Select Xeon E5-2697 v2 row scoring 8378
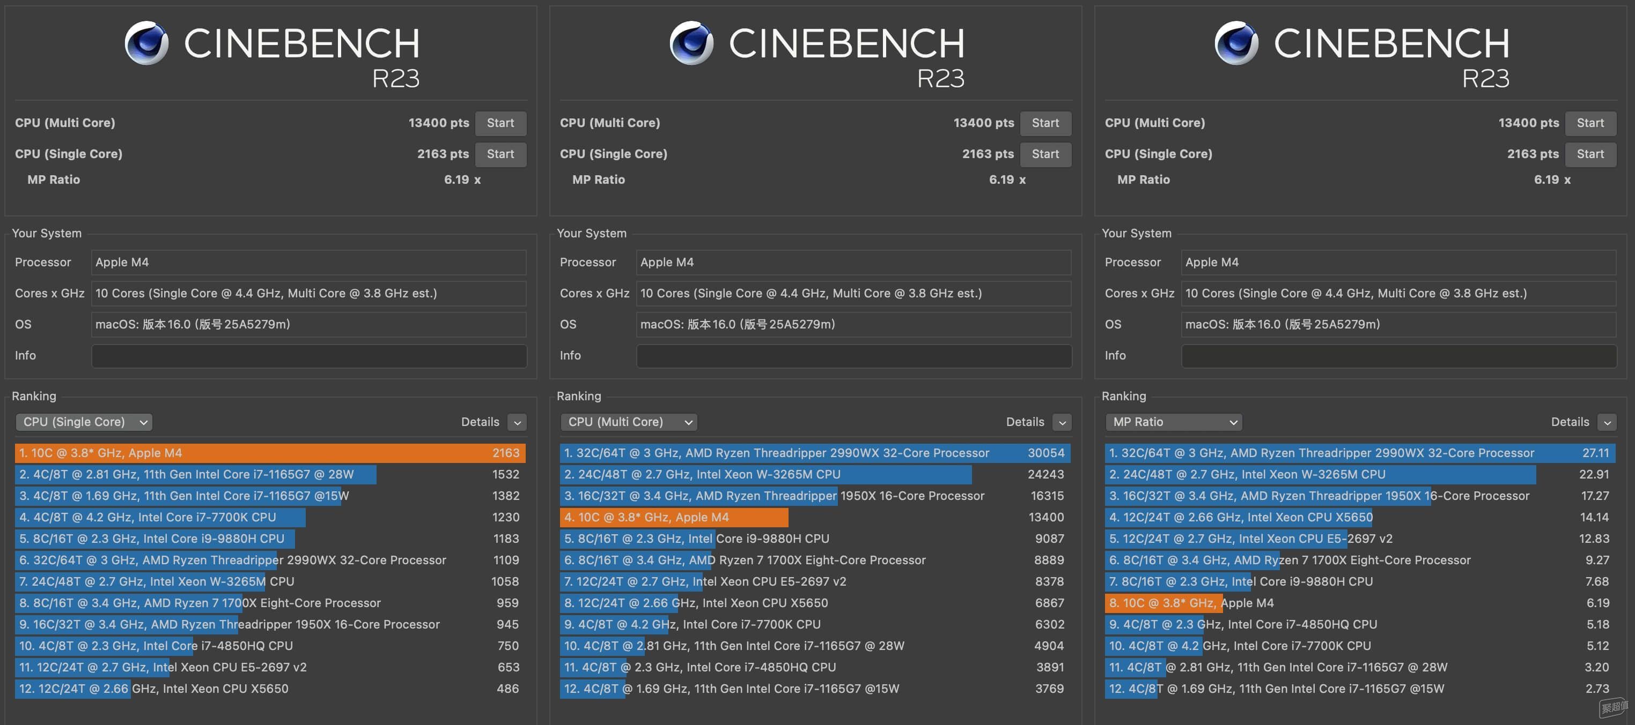The image size is (1635, 725). [x=815, y=581]
